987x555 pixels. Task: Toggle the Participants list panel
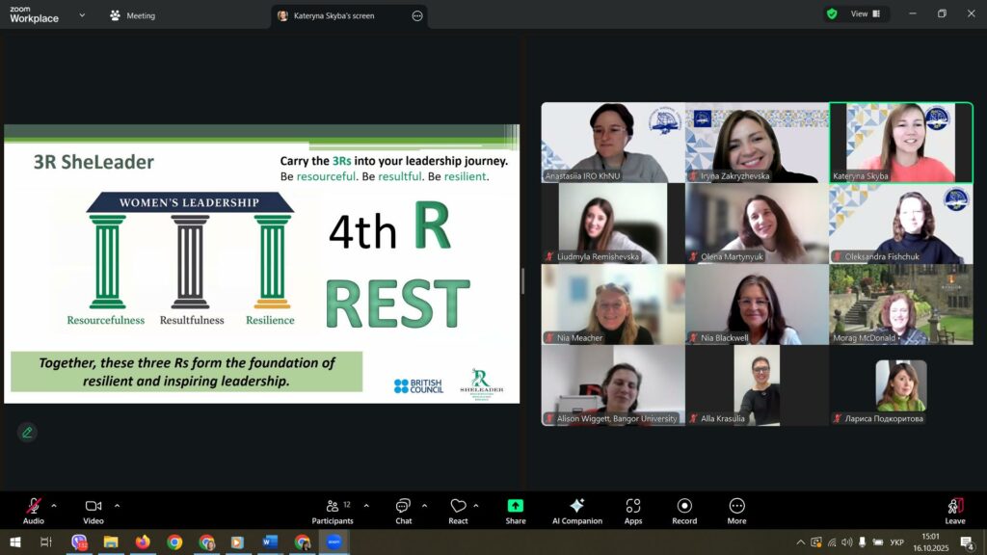click(x=333, y=507)
